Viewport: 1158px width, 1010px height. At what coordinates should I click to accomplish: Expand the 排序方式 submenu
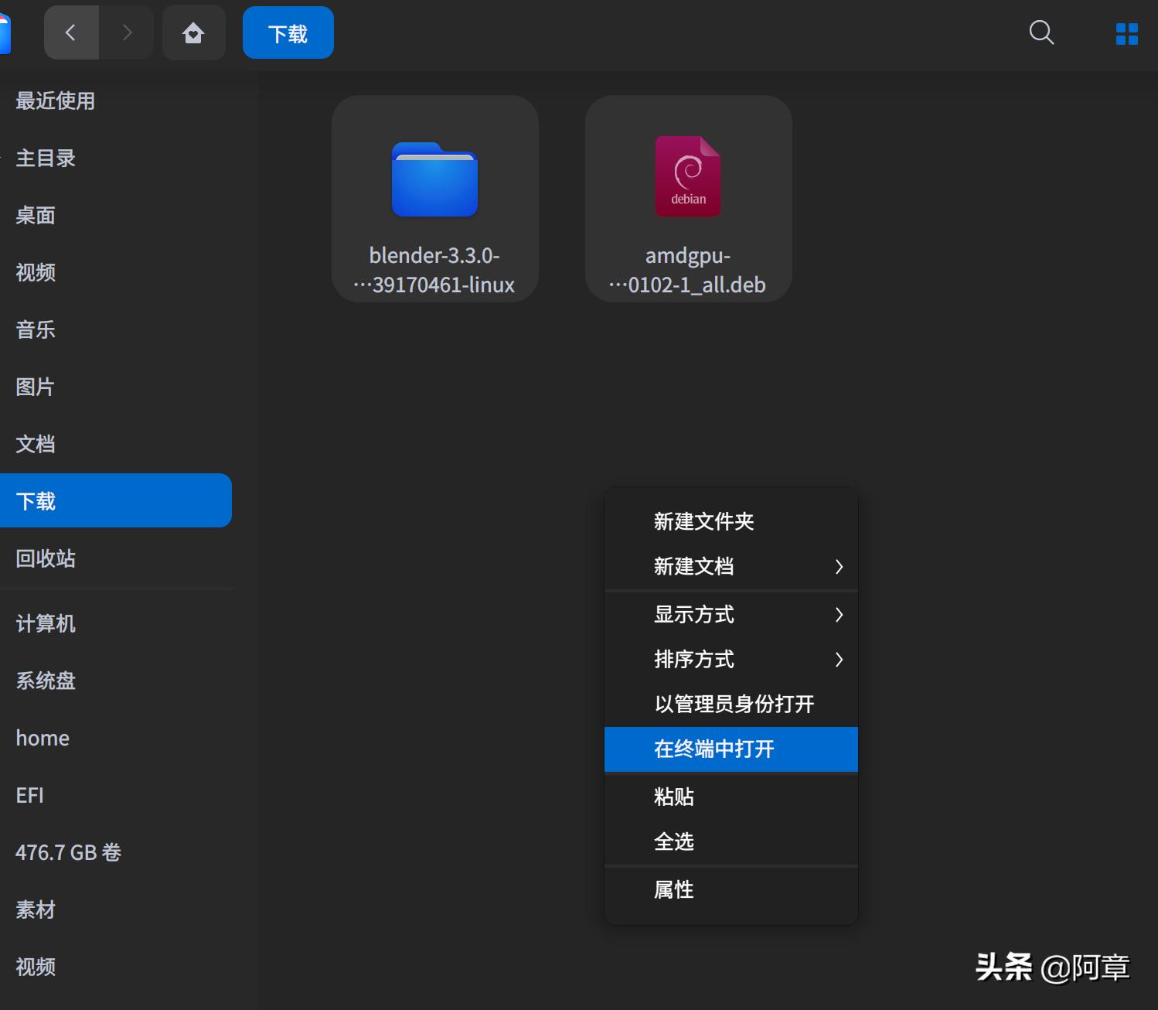pos(731,660)
